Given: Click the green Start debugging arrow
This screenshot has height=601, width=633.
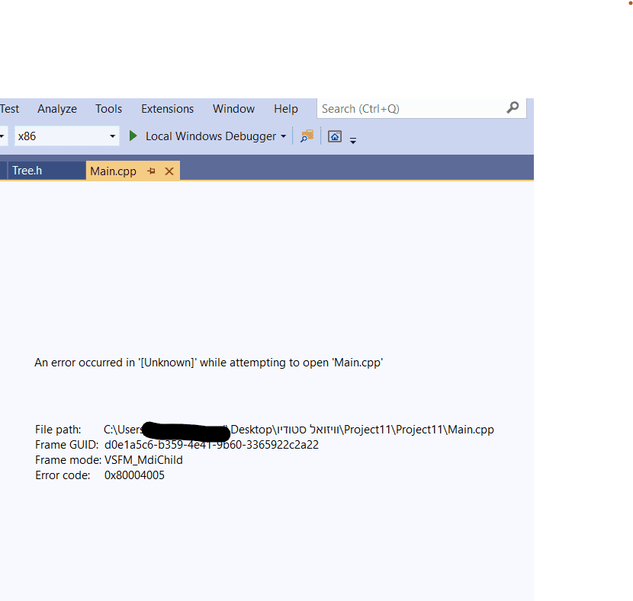Looking at the screenshot, I should 133,136.
